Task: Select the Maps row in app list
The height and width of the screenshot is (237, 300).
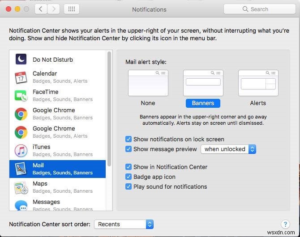Action: 57,187
